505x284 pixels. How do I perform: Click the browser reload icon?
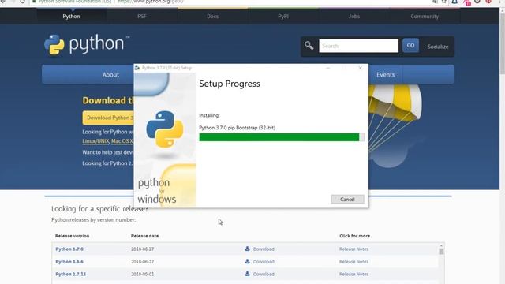point(22,2)
